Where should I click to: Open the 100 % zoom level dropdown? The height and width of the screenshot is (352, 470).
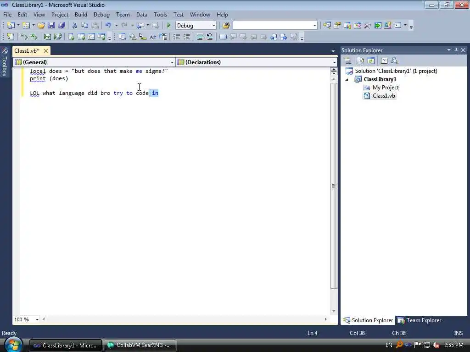click(x=37, y=319)
